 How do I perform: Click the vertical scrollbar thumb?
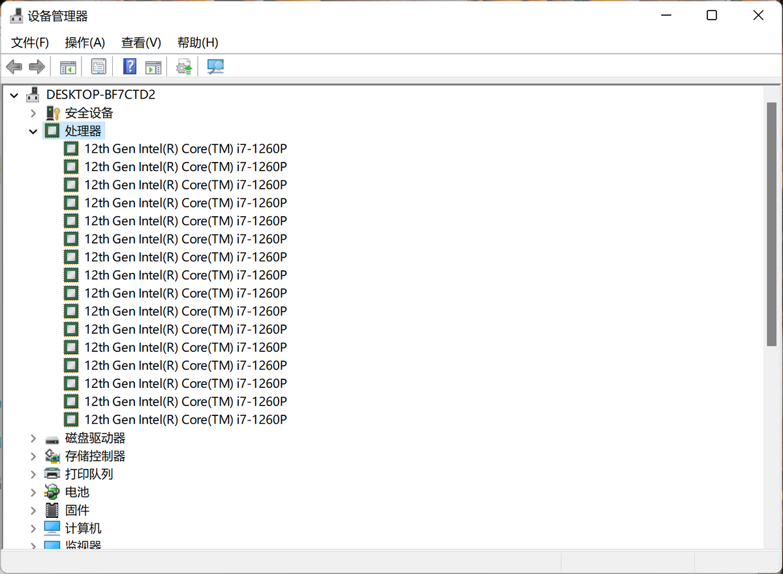tap(771, 223)
